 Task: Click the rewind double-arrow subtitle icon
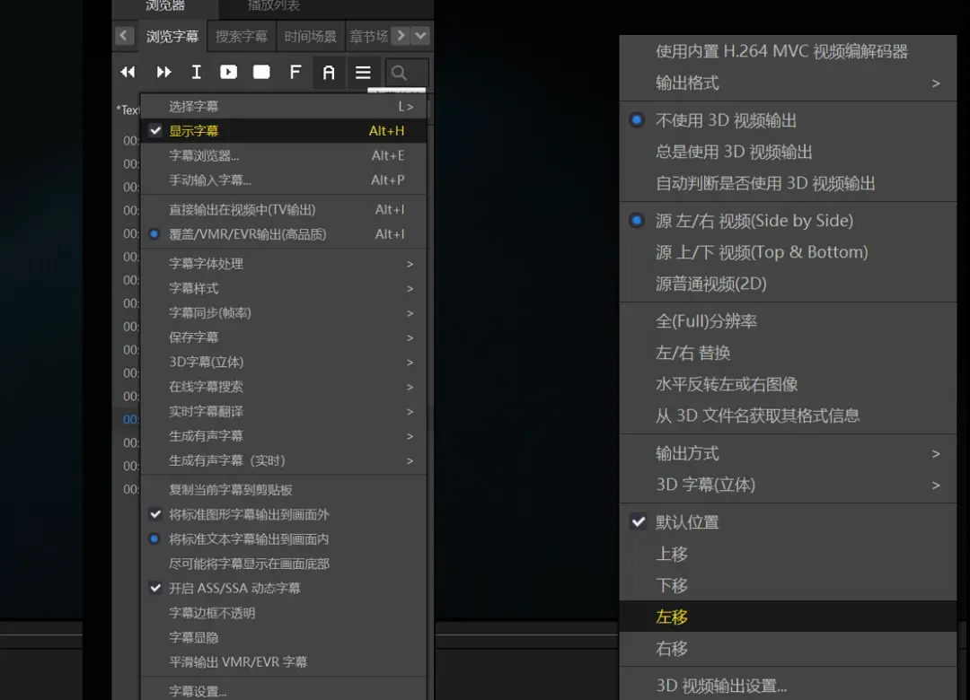pyautogui.click(x=128, y=72)
